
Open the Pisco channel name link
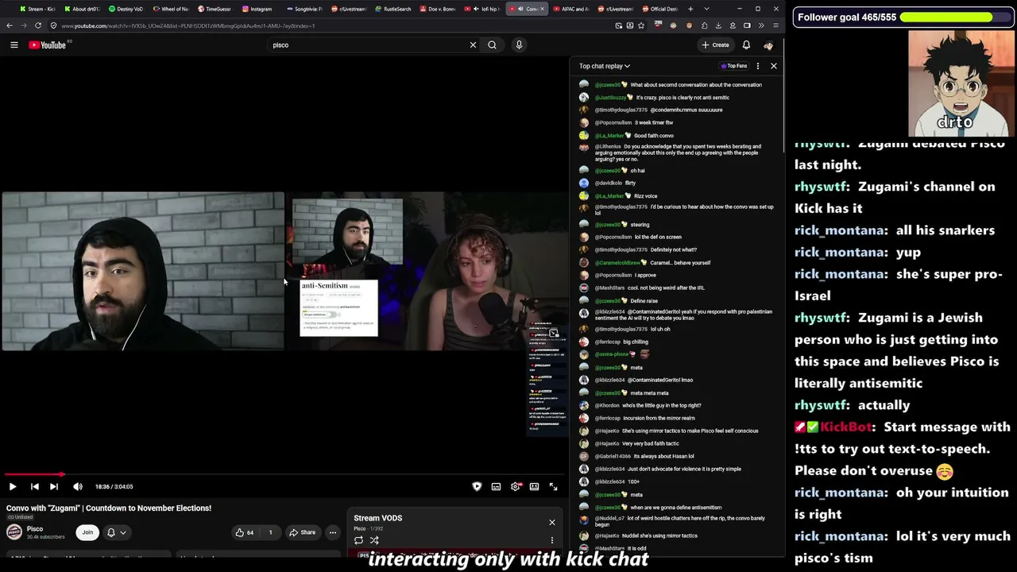click(35, 528)
